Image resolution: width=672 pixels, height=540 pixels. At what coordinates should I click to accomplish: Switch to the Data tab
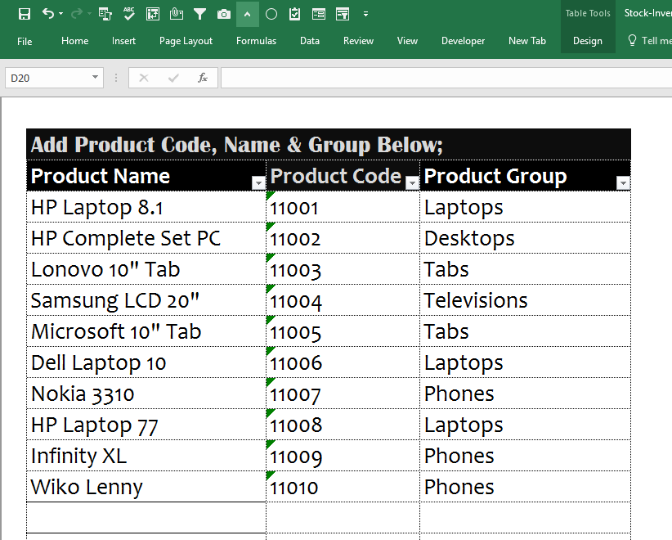click(309, 41)
